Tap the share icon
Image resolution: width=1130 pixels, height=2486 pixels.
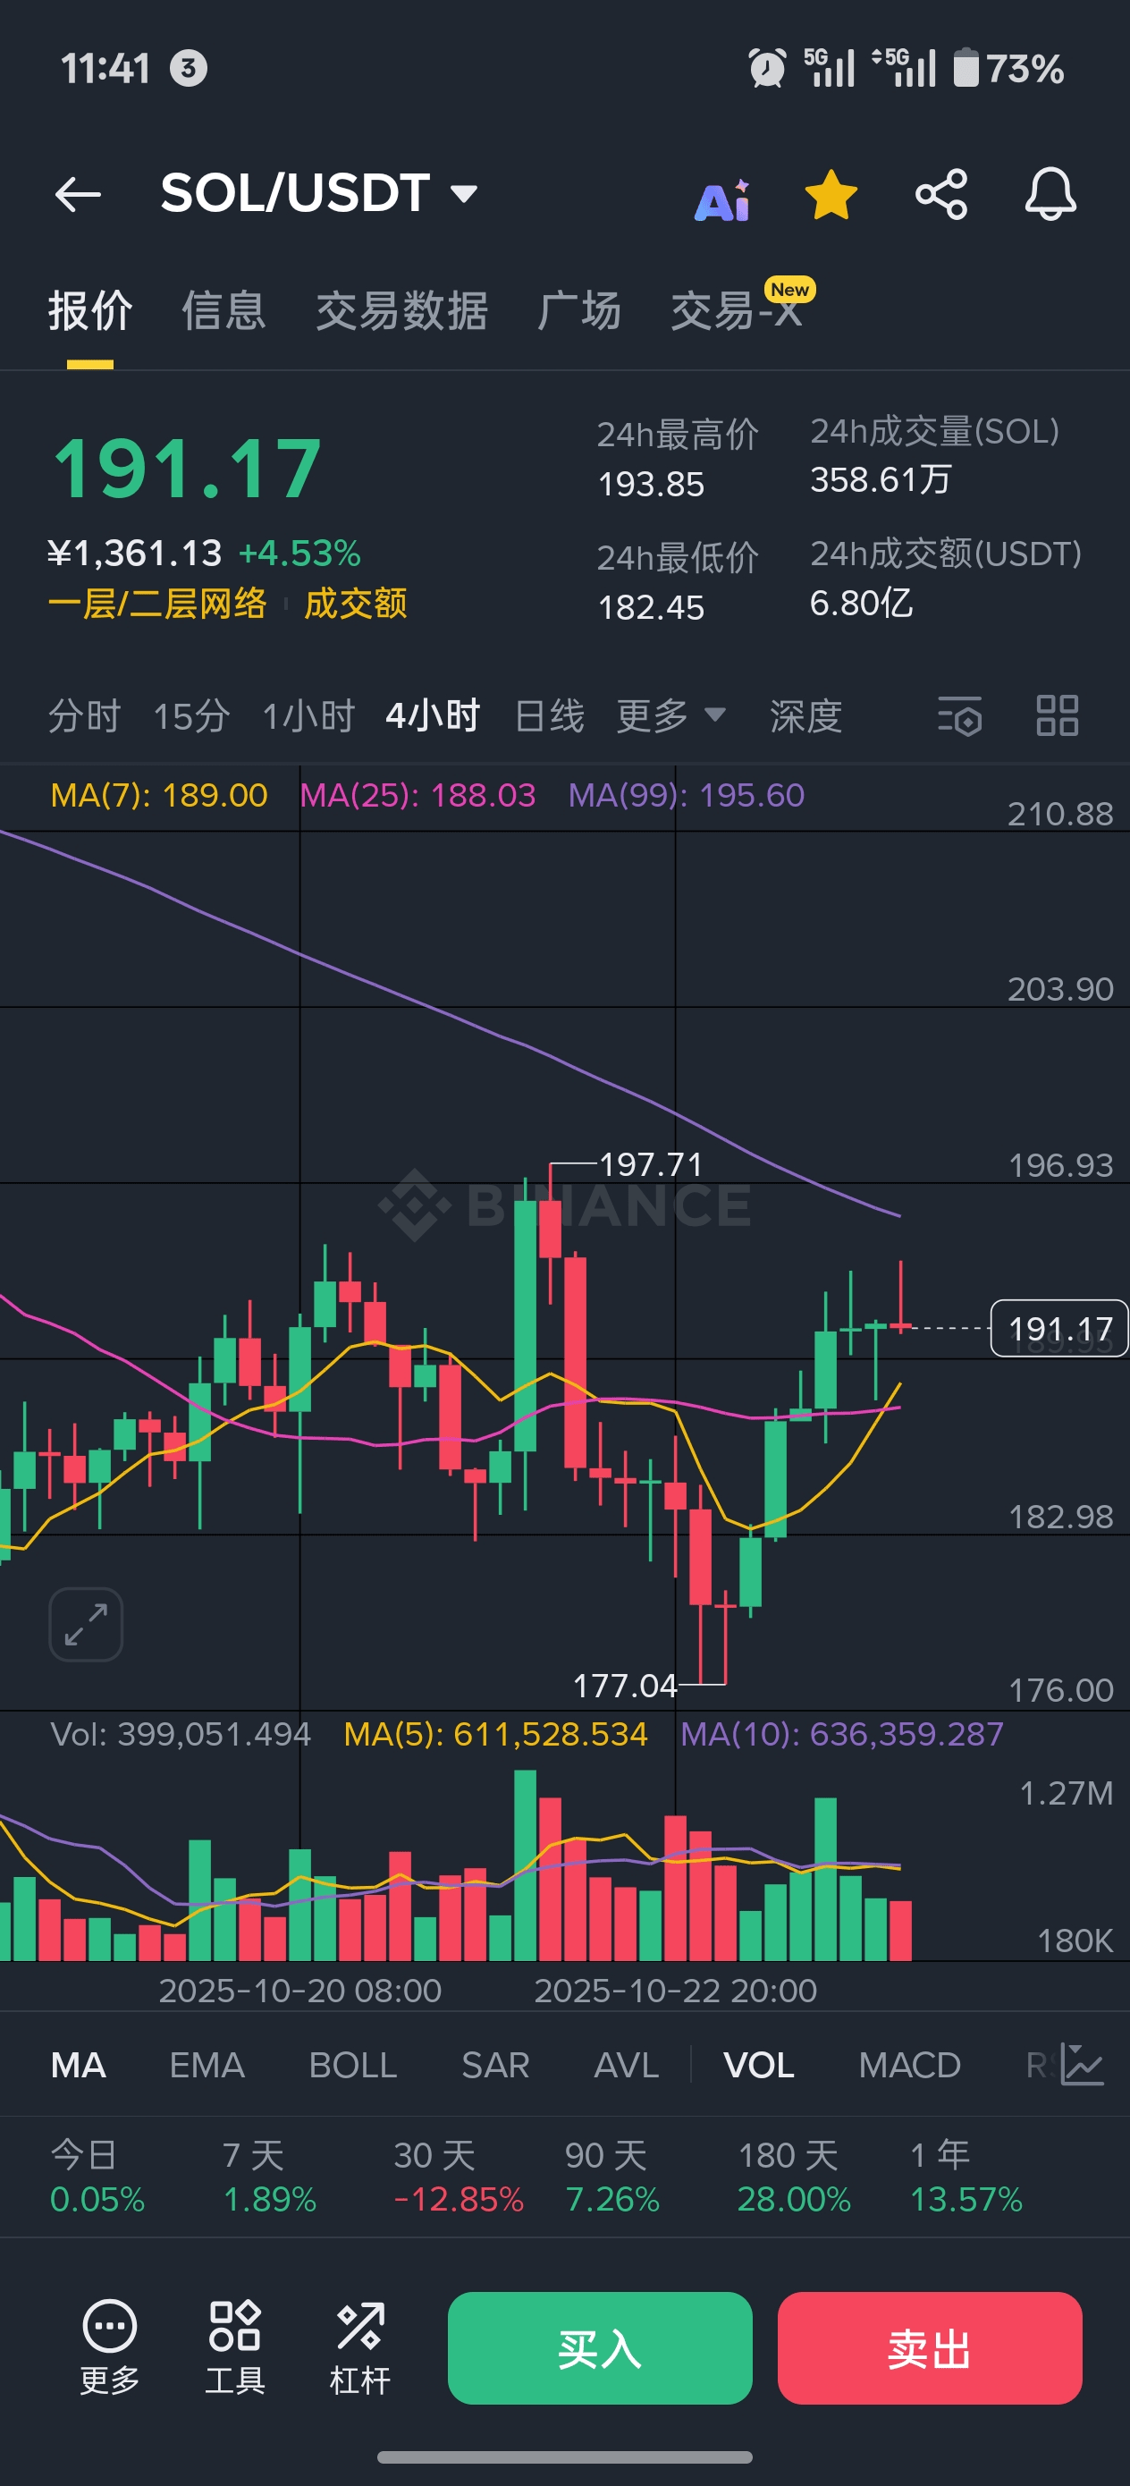(940, 194)
